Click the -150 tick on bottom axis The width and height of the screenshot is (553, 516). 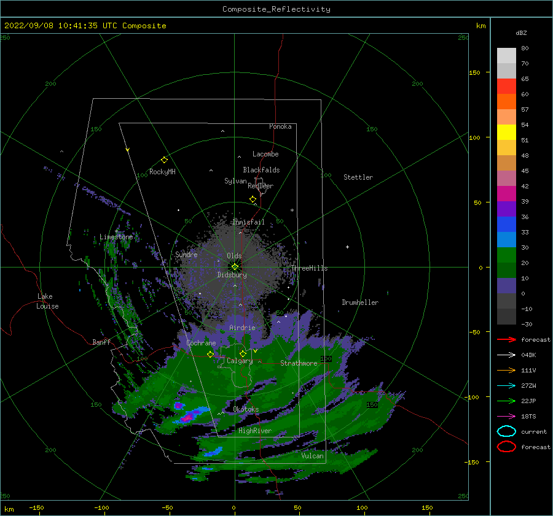click(36, 507)
